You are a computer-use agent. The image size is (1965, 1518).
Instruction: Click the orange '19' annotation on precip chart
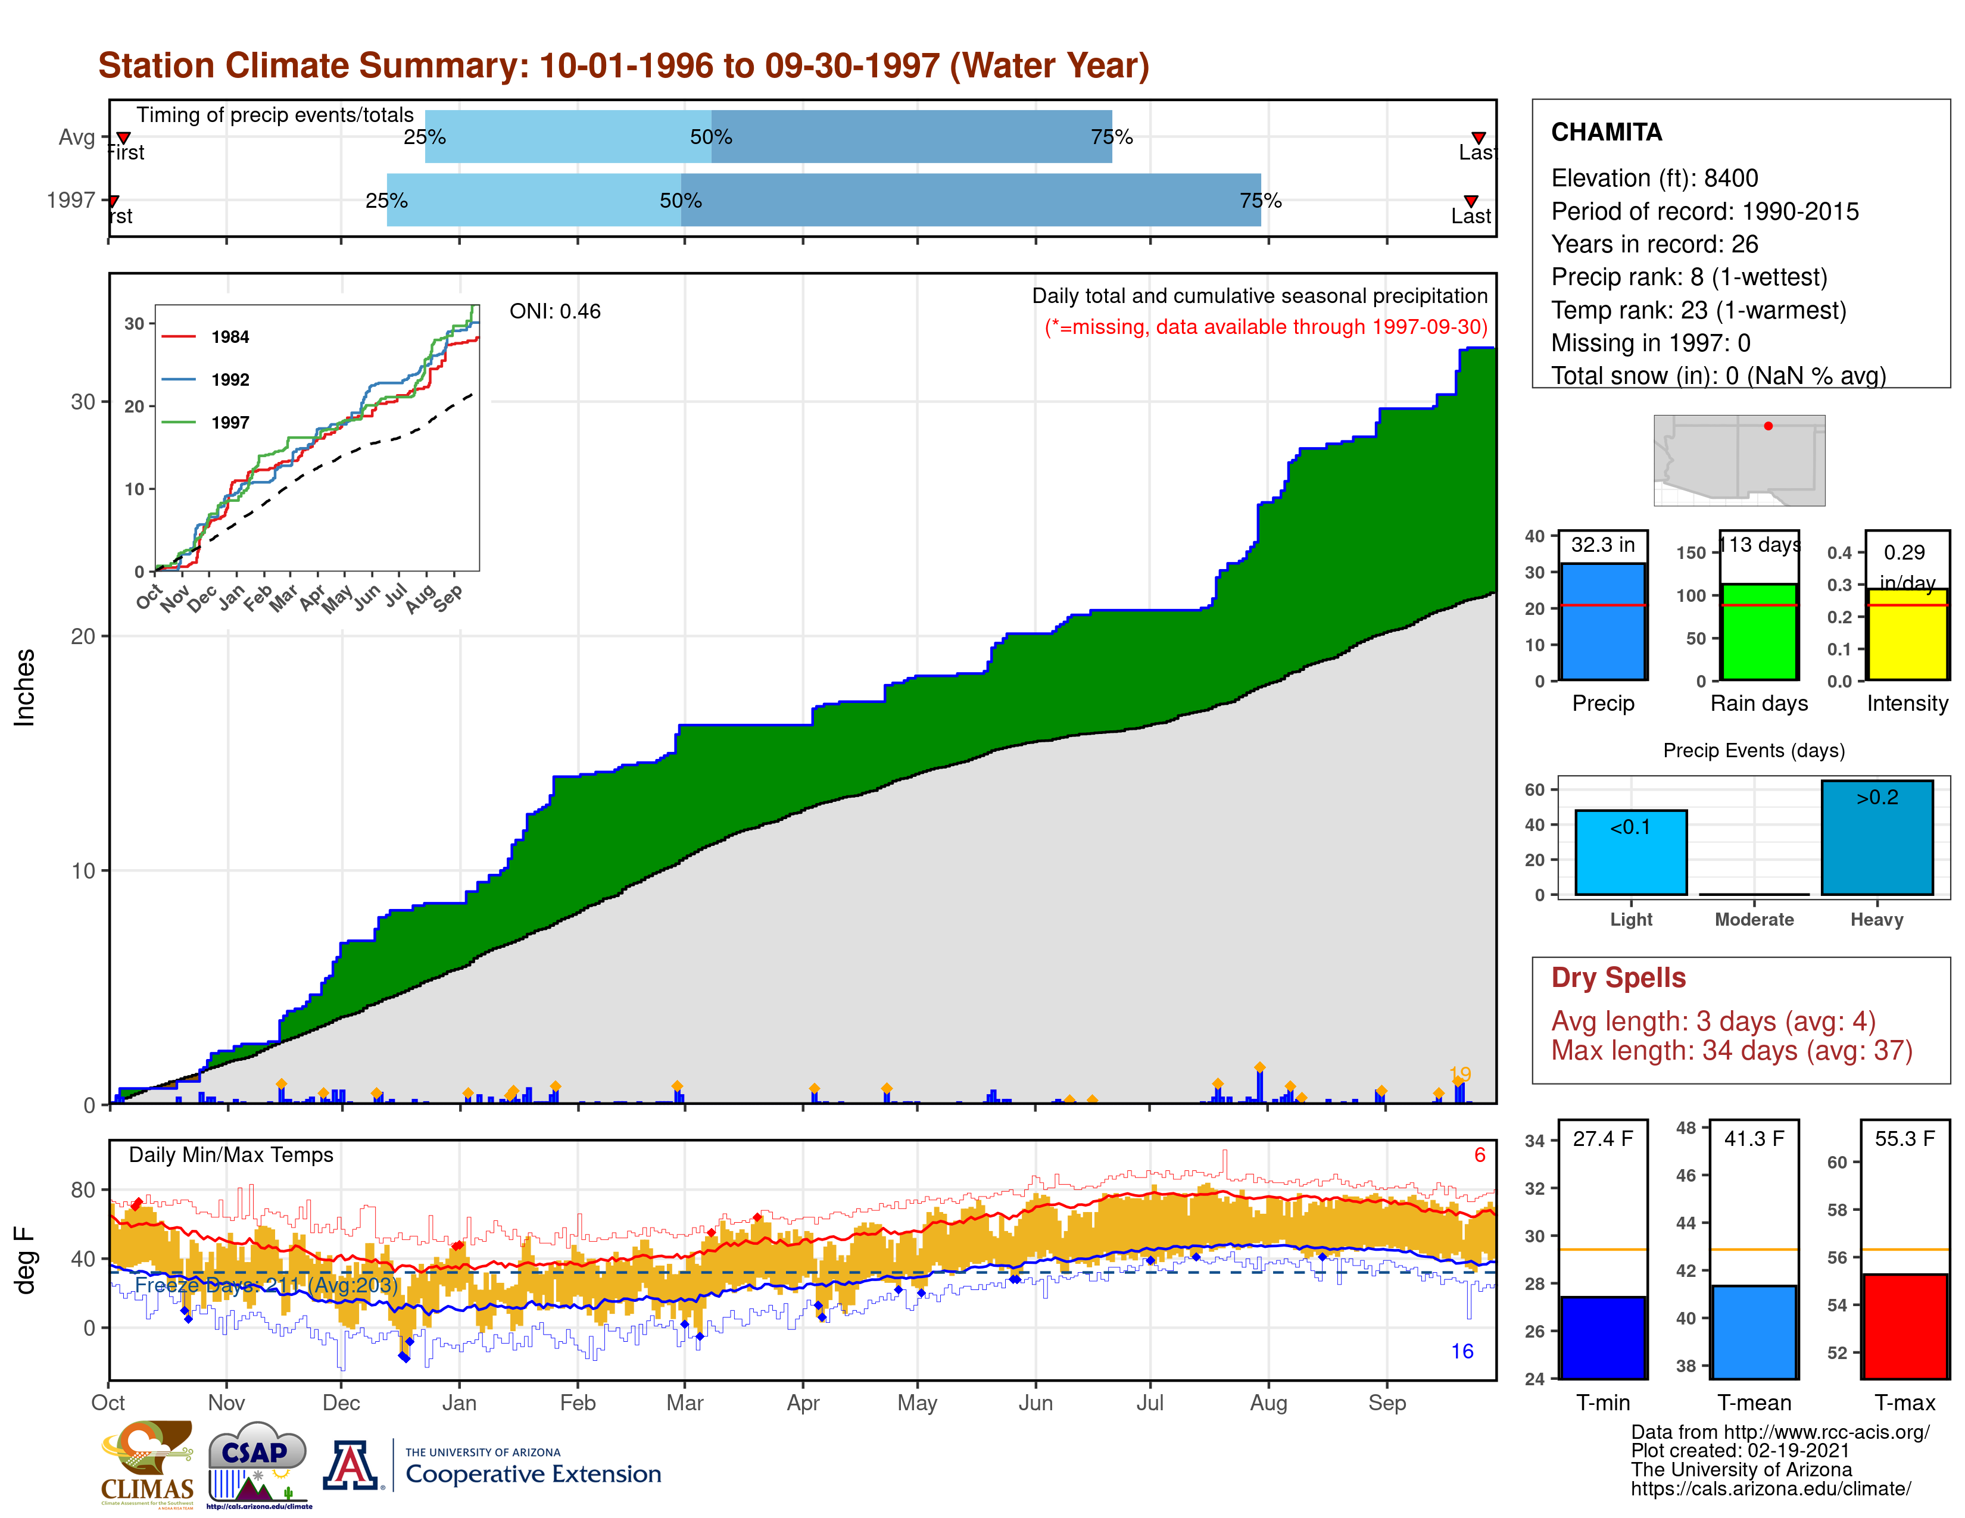click(1459, 1074)
